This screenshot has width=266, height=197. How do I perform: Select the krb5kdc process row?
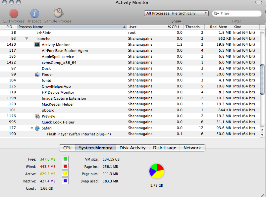pos(130,32)
